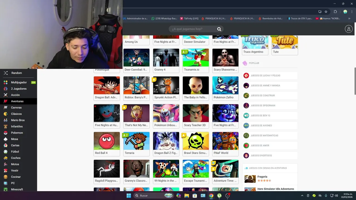Open uTorrent from taskbar

pyautogui.click(x=219, y=196)
